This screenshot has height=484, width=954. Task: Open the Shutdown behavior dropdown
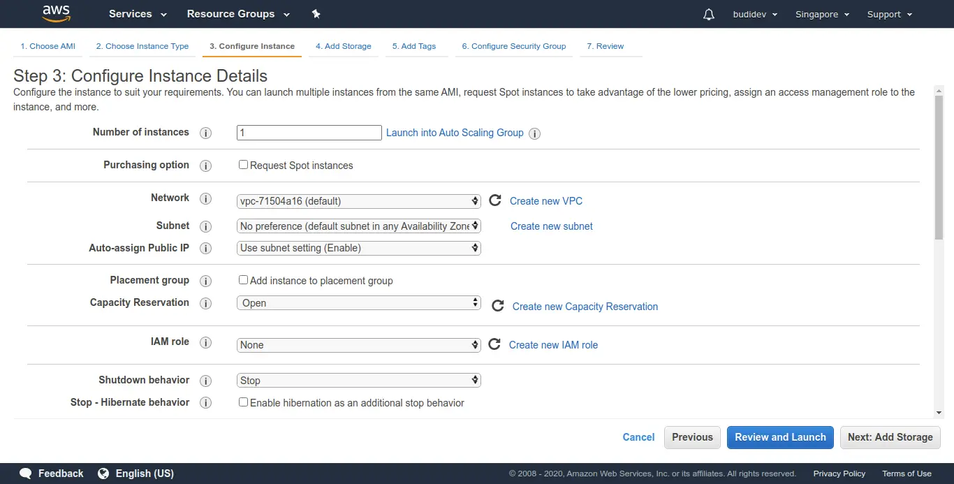point(359,381)
